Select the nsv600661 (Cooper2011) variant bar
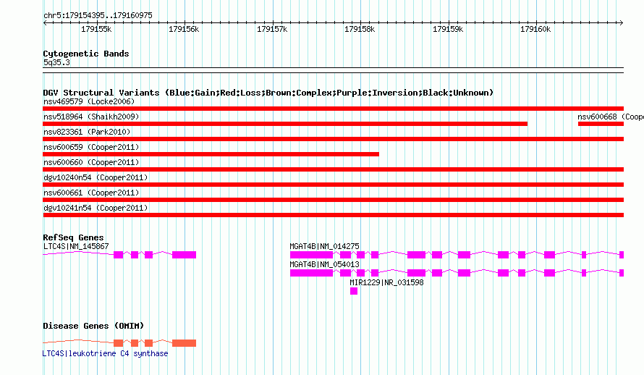Image resolution: width=644 pixels, height=375 pixels. coord(333,200)
